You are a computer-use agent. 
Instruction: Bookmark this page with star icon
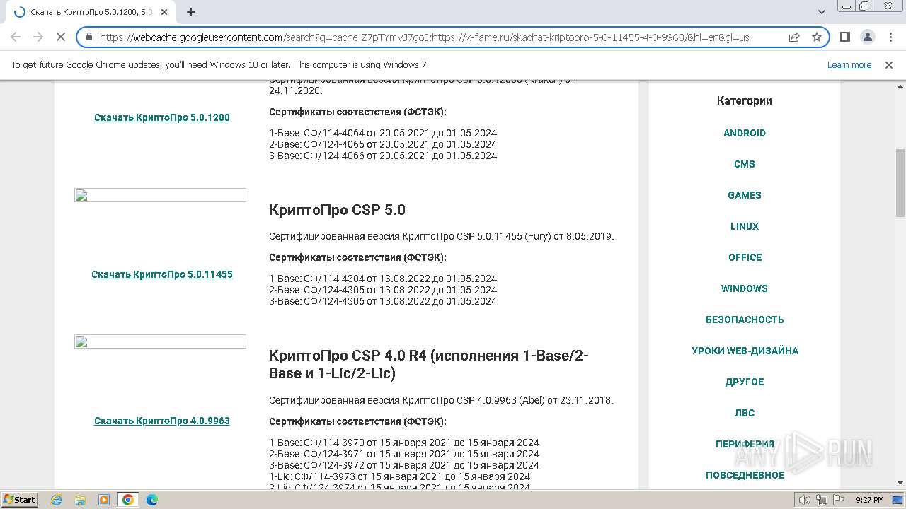pos(816,37)
